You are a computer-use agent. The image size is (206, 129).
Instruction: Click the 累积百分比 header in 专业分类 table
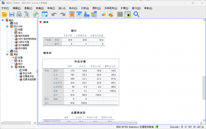(x=110, y=66)
